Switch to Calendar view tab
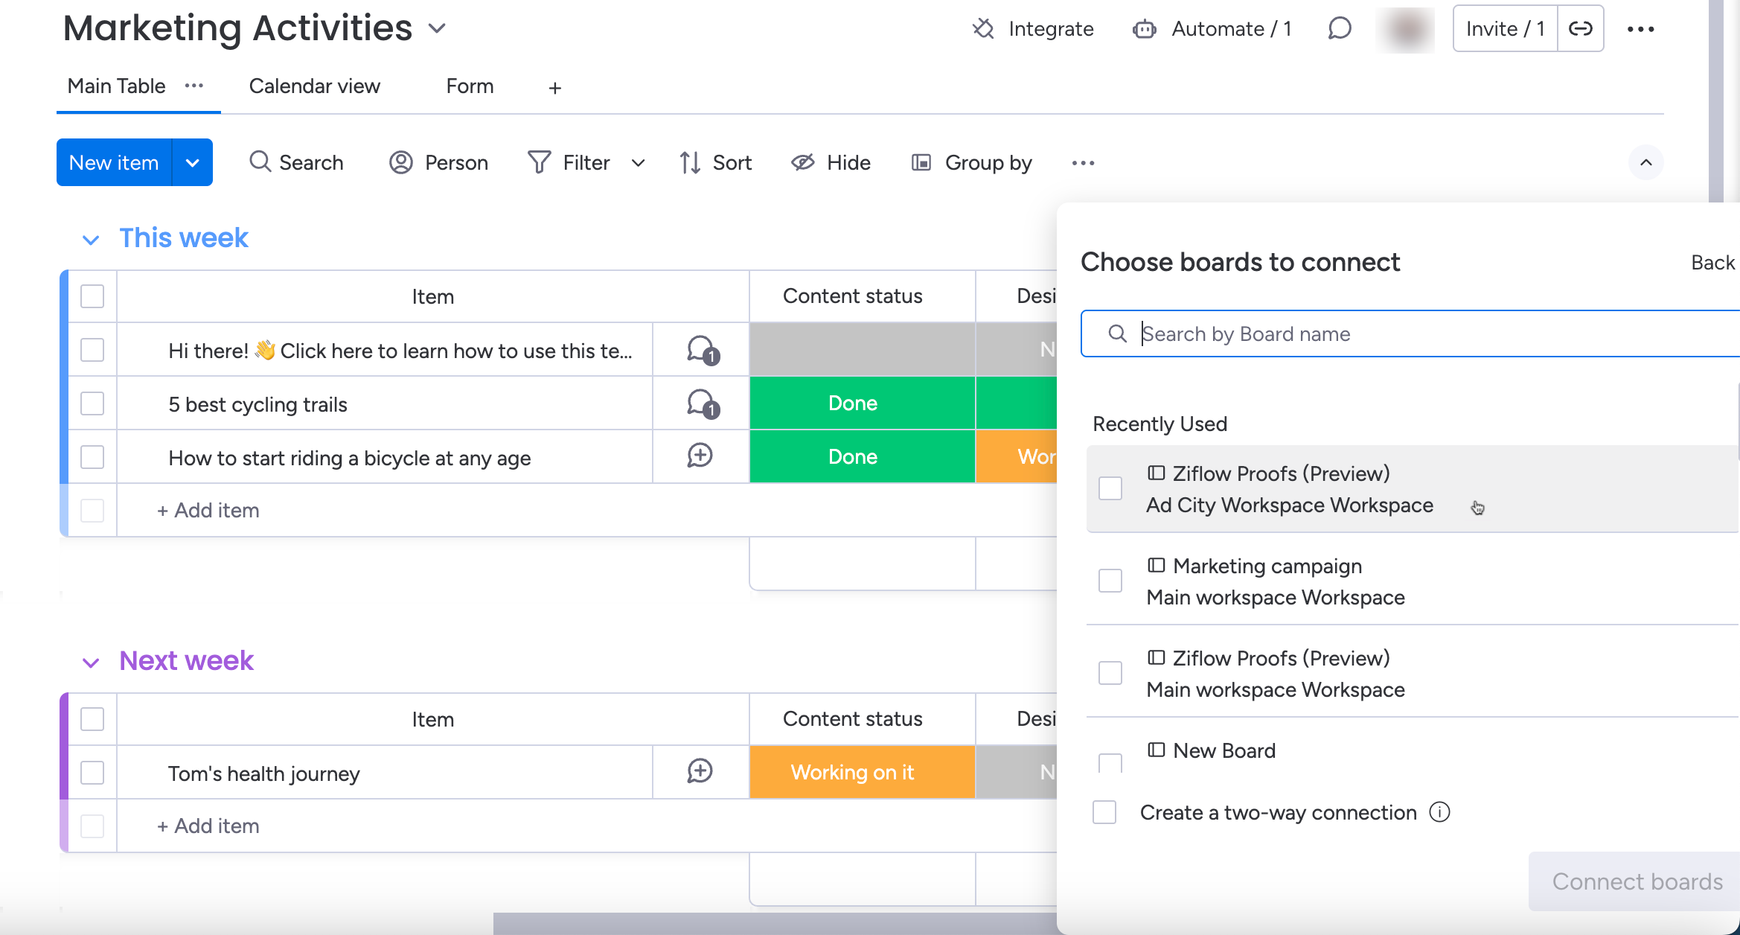1740x935 pixels. point(314,86)
